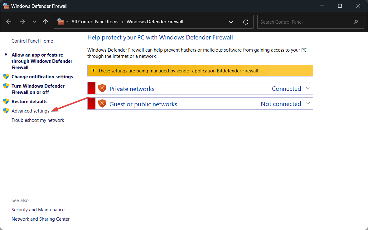Open Advanced settings link
The height and width of the screenshot is (230, 368).
[x=30, y=111]
